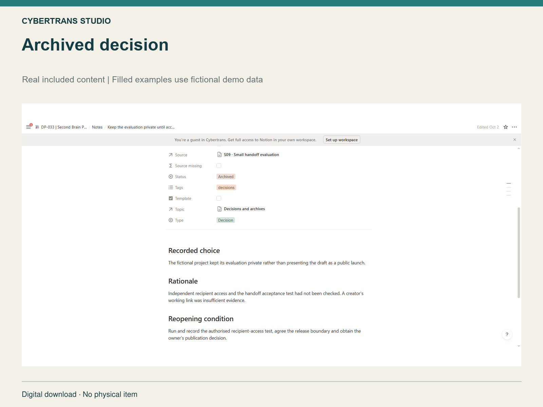Click the page vertical scrollbar thumb
543x407 pixels.
[519, 253]
